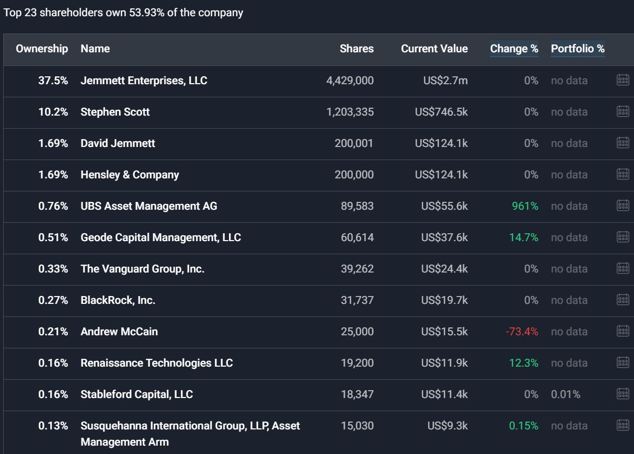Open BlackRock, Inc. shareholder entry
This screenshot has width=634, height=454.
118,300
